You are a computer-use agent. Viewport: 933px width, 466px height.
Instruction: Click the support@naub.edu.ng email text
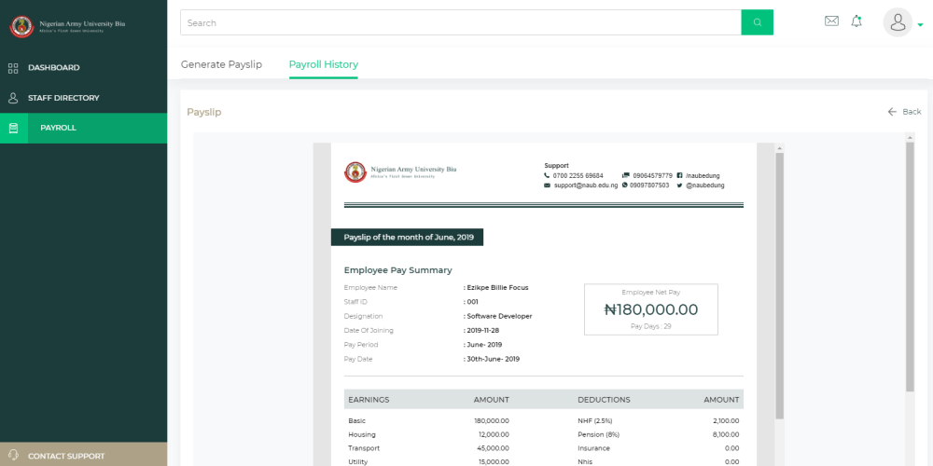point(586,185)
